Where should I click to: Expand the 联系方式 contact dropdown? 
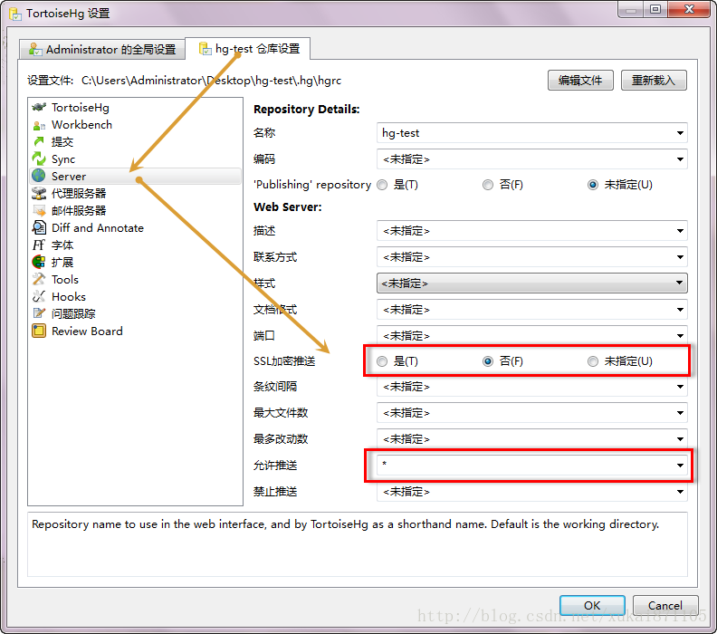(680, 257)
